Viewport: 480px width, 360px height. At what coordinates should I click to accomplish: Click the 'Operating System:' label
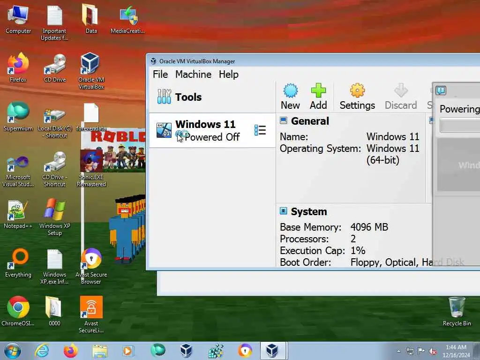click(320, 149)
